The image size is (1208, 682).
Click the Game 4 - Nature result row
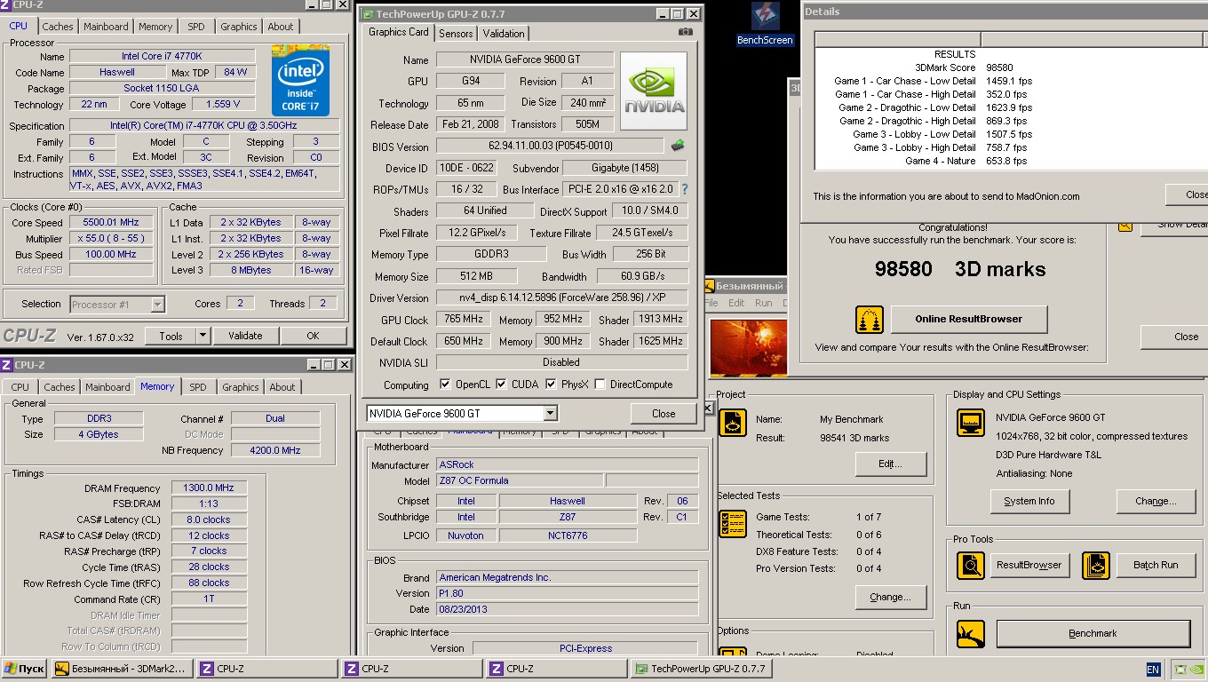coord(966,161)
